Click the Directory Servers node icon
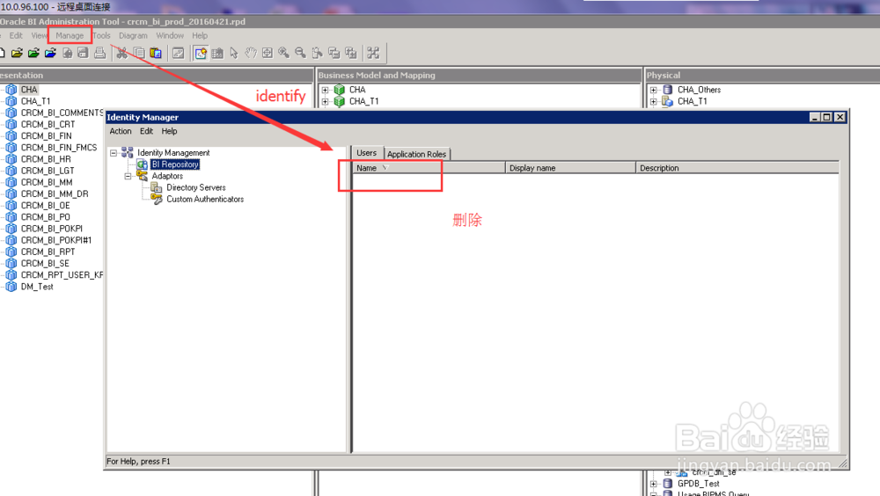 click(x=156, y=187)
